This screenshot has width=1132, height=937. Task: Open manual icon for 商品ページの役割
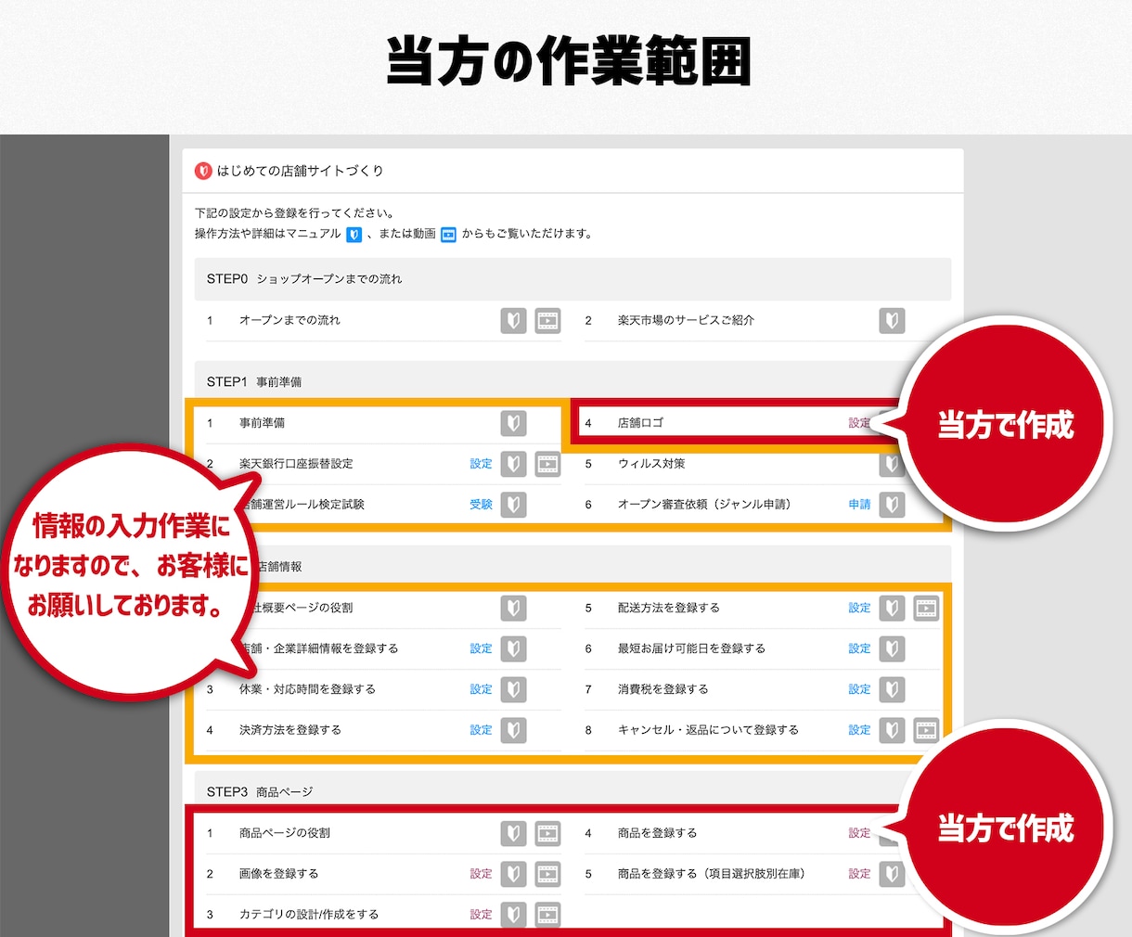(513, 834)
